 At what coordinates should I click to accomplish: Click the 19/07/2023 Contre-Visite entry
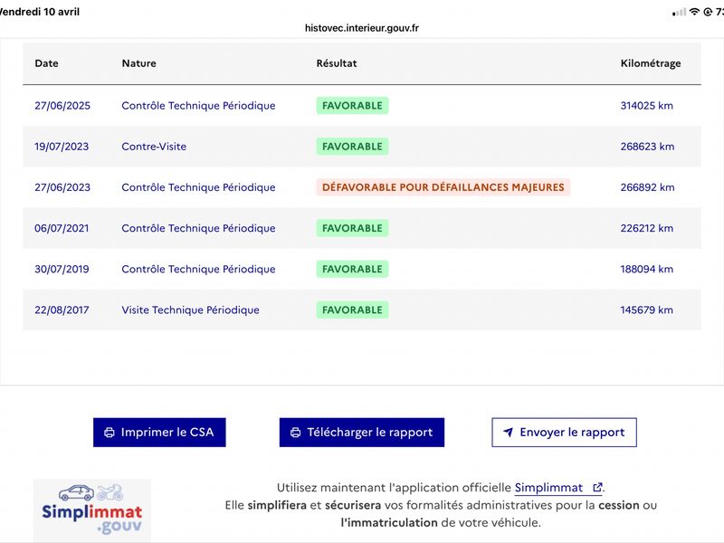361,147
